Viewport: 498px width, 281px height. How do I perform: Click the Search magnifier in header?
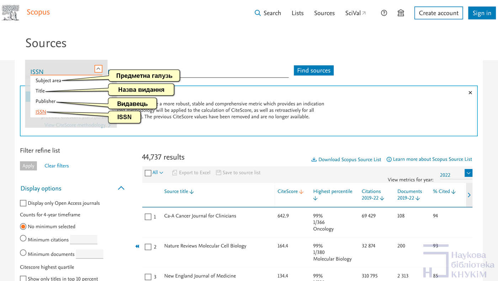coord(258,13)
